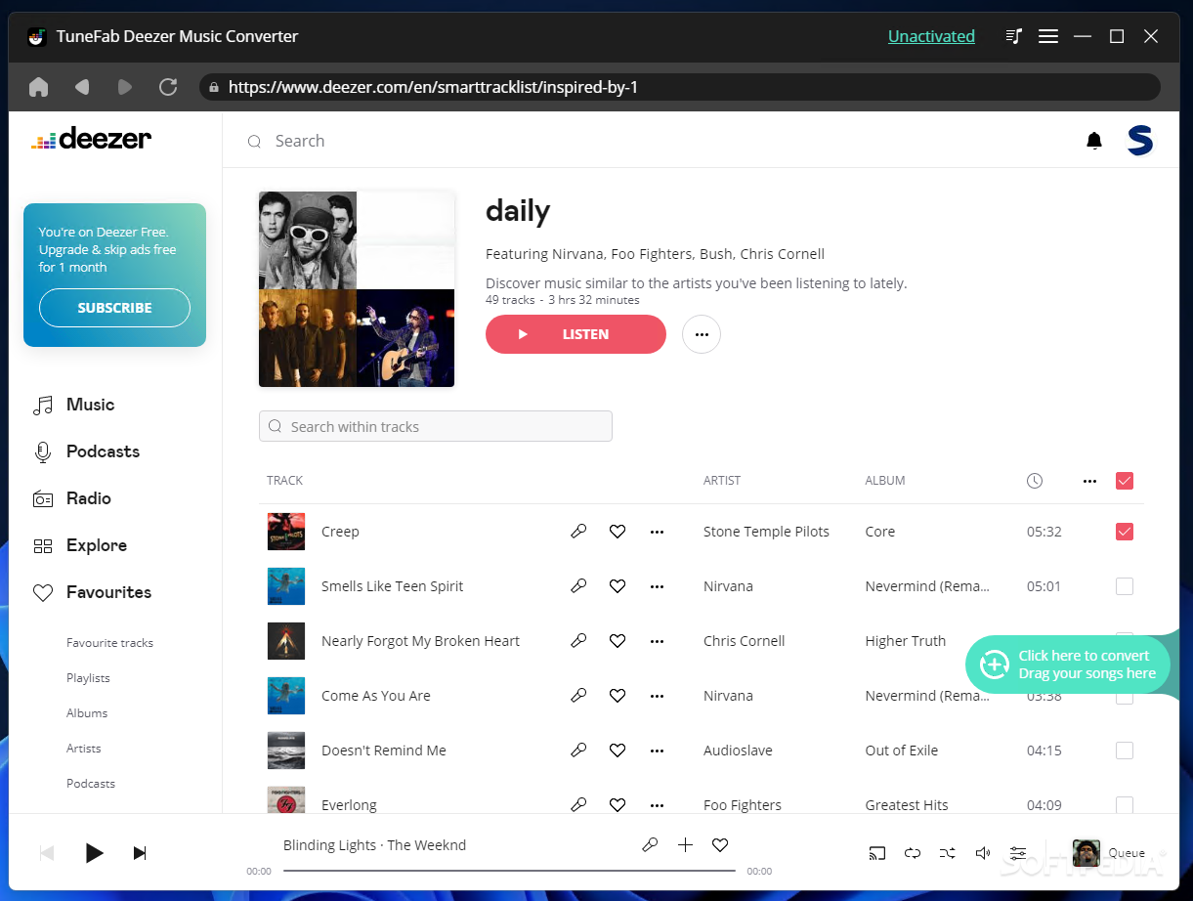Click the URL address bar
Viewport: 1193px width, 901px height.
(679, 87)
